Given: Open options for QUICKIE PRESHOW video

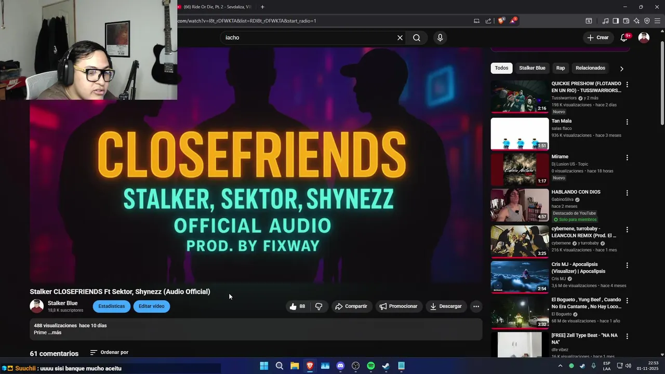Looking at the screenshot, I should pyautogui.click(x=627, y=84).
